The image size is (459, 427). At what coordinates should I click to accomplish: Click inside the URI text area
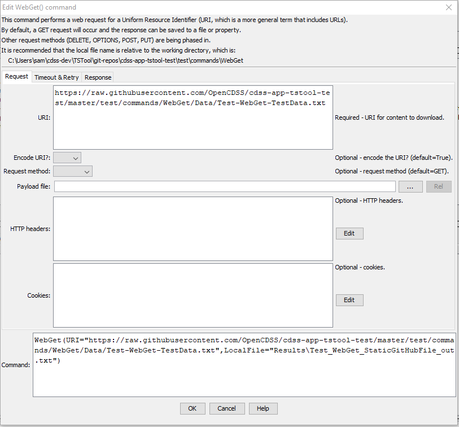coord(193,117)
